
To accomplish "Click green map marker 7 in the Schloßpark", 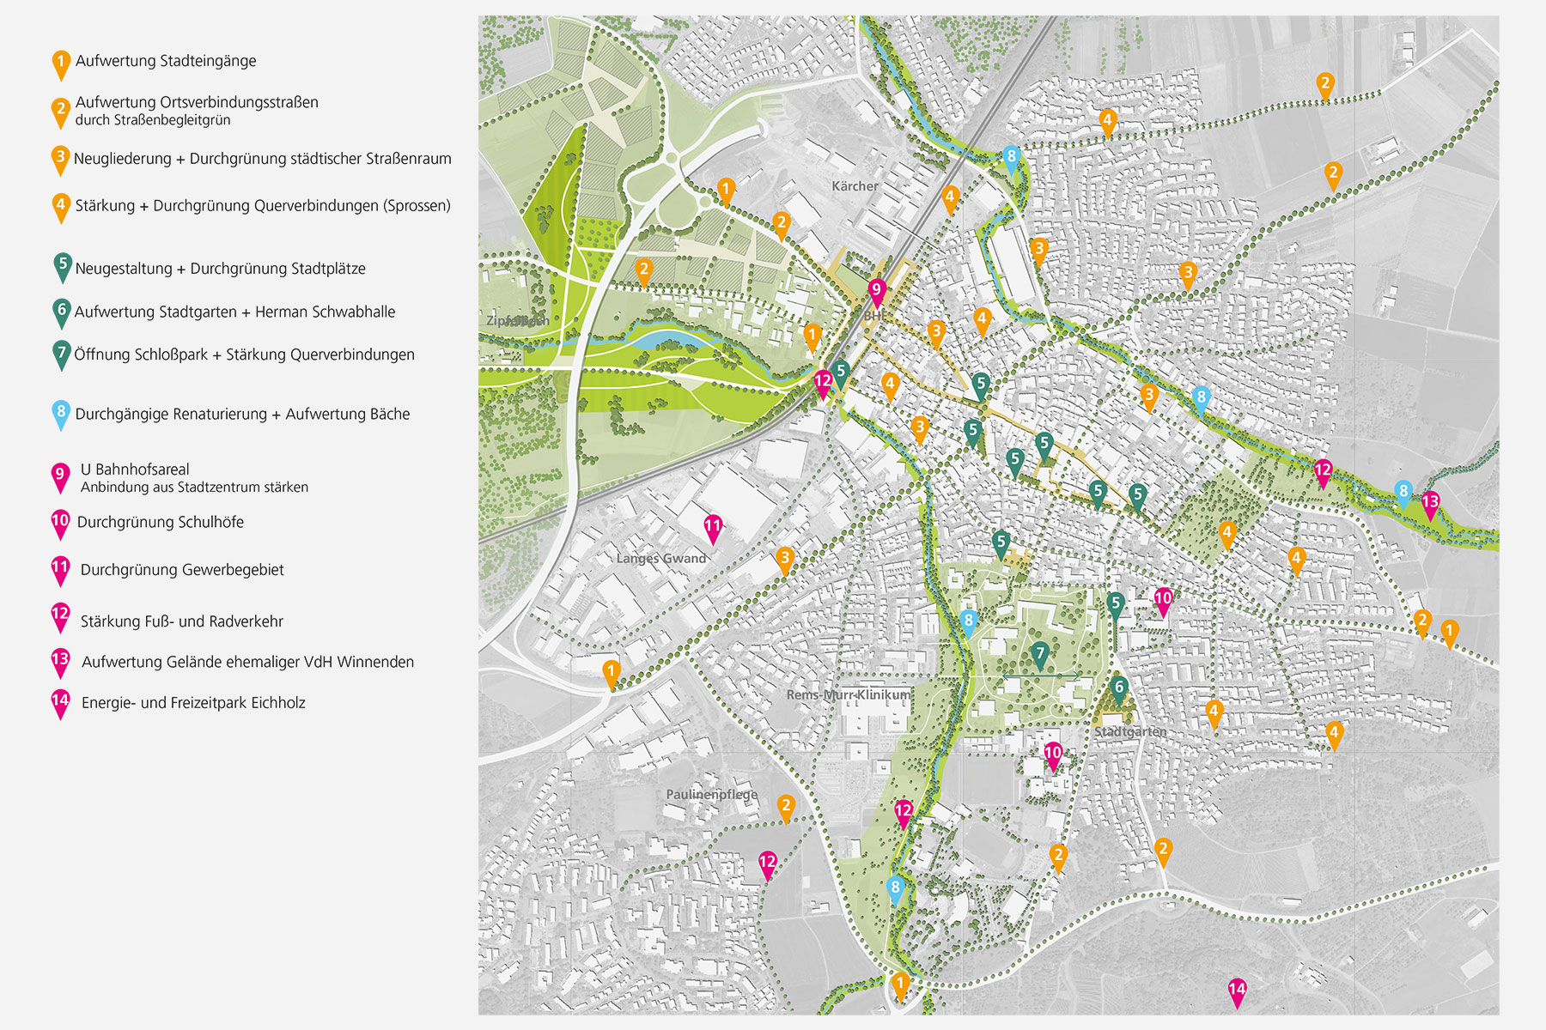I will [1040, 656].
